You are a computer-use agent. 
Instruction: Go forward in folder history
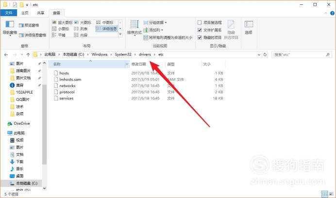pyautogui.click(x=15, y=55)
